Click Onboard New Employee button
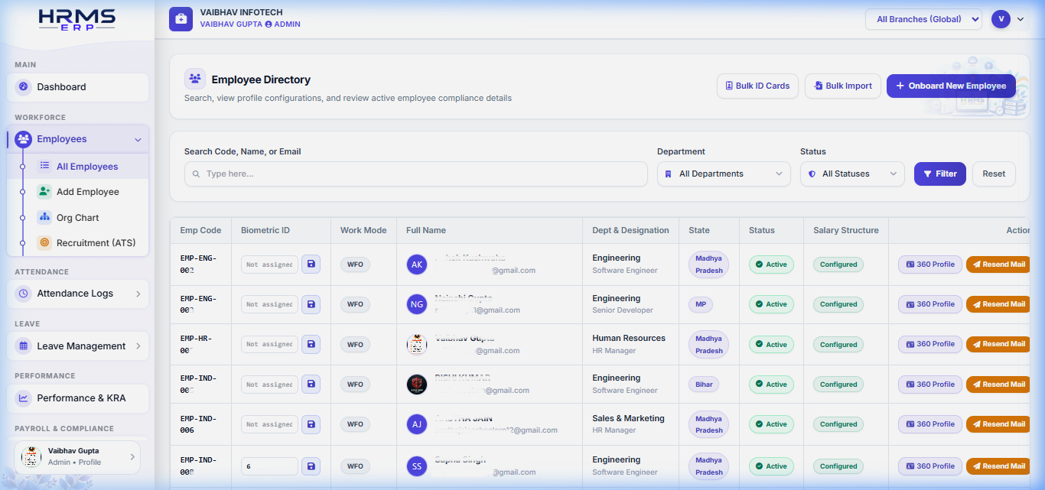 [x=951, y=86]
